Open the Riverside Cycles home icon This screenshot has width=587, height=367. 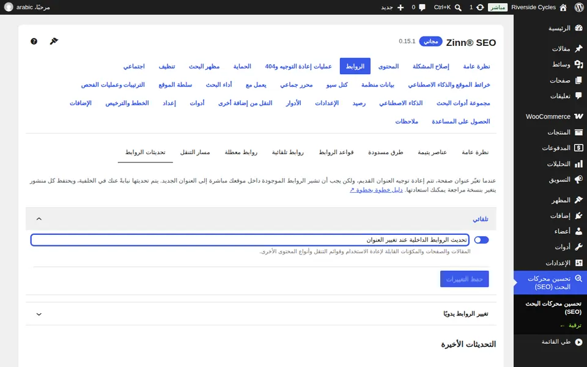tap(563, 7)
